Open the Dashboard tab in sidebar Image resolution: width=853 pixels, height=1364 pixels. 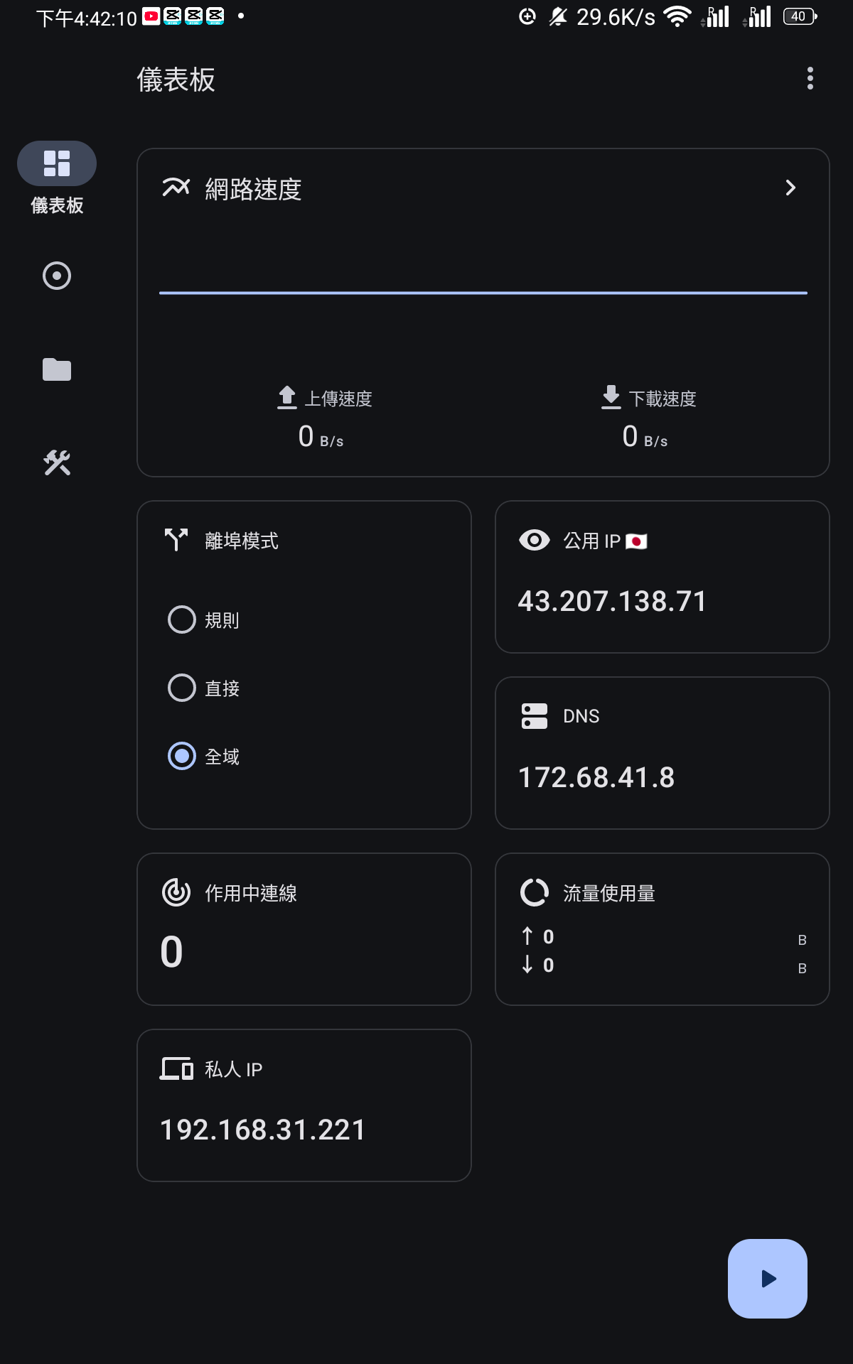57,164
